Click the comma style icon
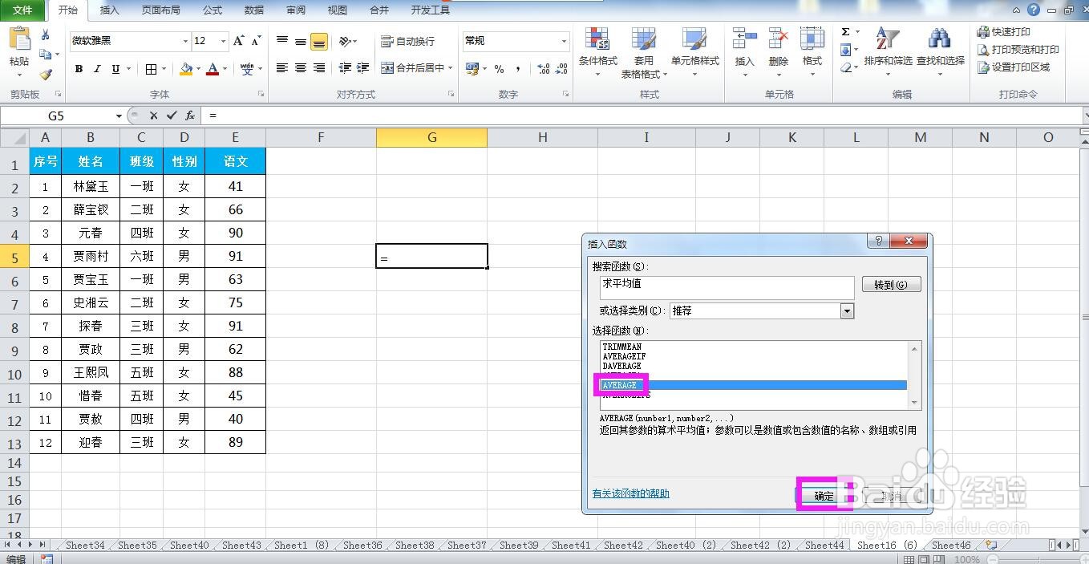 click(x=518, y=69)
